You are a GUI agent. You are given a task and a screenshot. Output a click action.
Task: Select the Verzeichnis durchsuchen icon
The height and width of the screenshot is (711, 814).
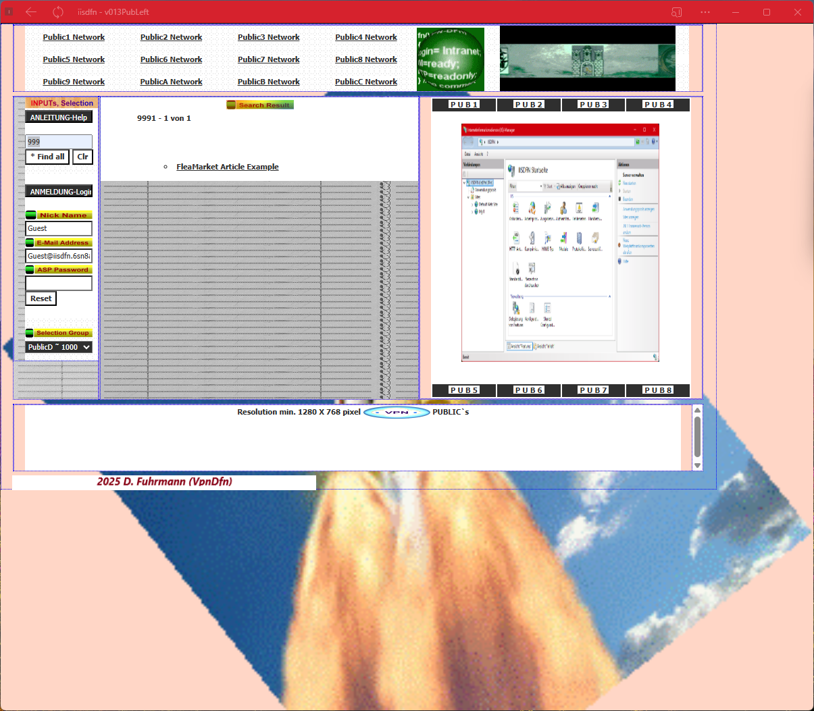click(x=532, y=269)
